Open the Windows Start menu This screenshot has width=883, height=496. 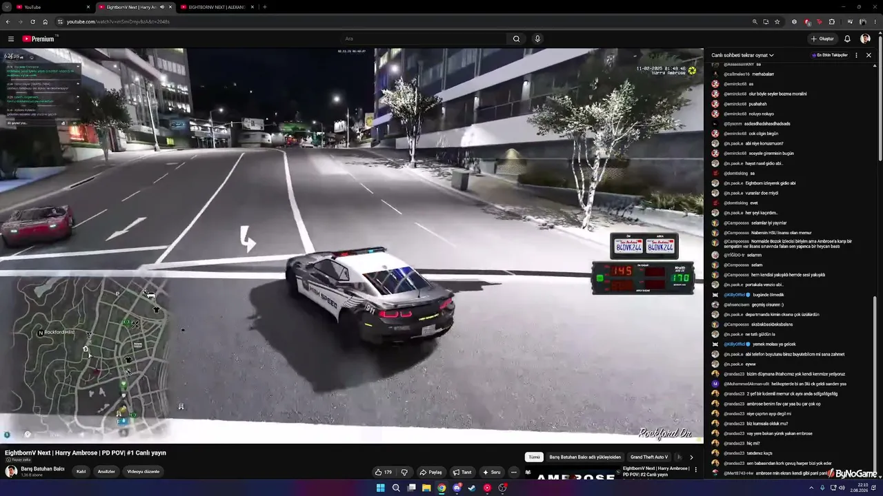point(380,488)
